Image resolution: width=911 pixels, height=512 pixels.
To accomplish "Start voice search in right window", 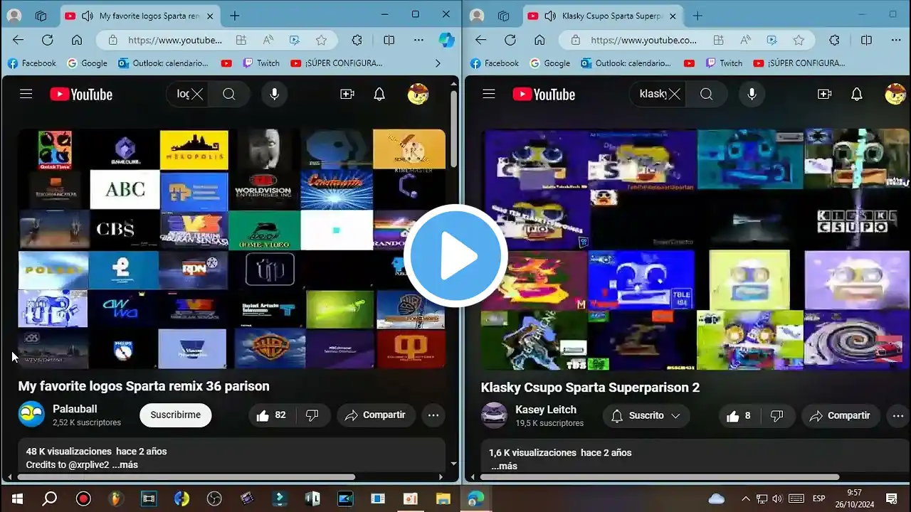I will tap(752, 94).
